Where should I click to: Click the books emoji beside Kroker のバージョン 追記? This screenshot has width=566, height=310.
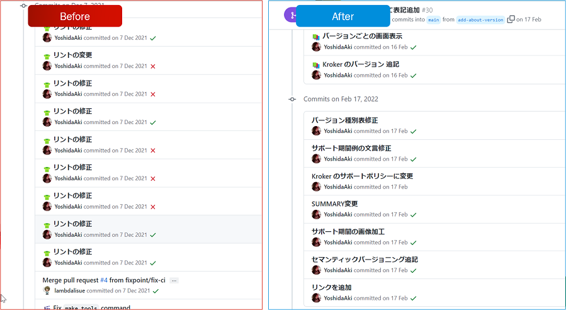tap(316, 65)
